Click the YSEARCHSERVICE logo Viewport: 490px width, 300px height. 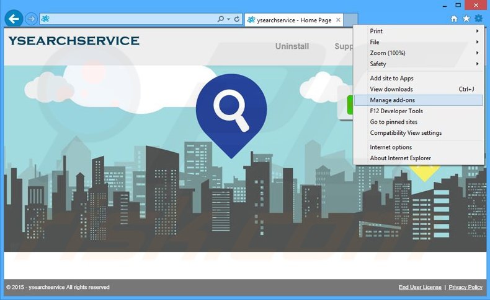pyautogui.click(x=74, y=41)
